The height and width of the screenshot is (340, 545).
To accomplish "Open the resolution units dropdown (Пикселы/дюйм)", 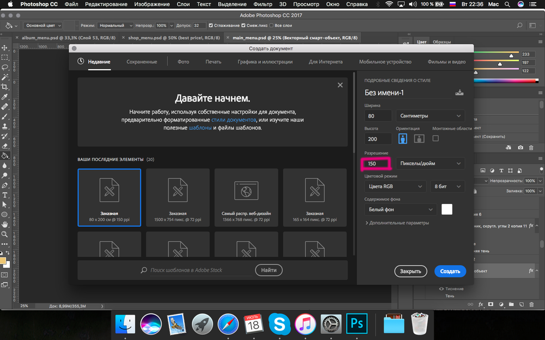I will (x=431, y=163).
